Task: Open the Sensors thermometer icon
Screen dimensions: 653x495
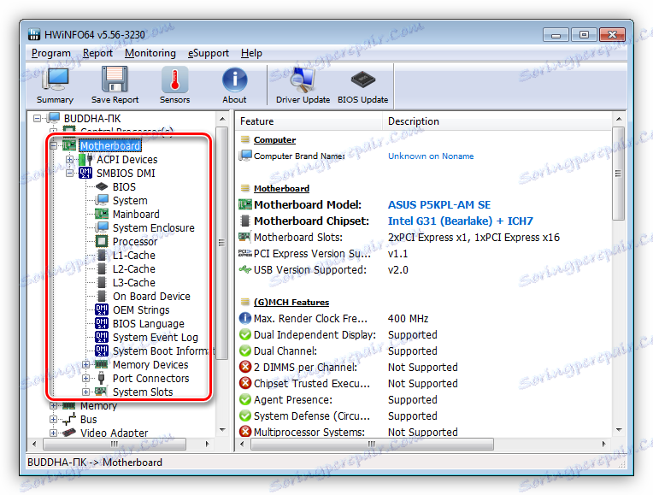Action: 174,80
